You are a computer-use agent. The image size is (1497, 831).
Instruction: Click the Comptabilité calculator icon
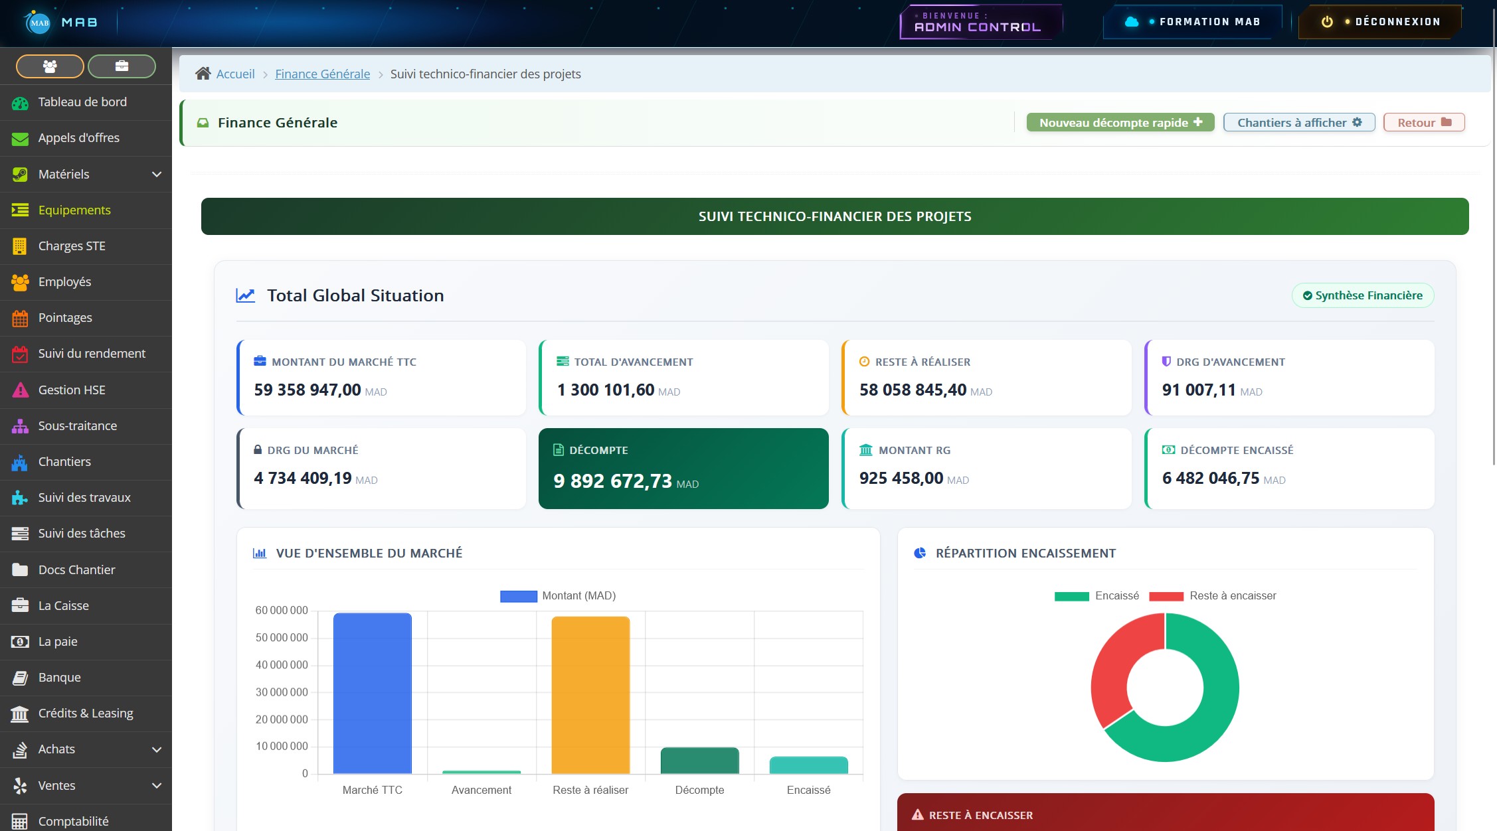coord(20,822)
